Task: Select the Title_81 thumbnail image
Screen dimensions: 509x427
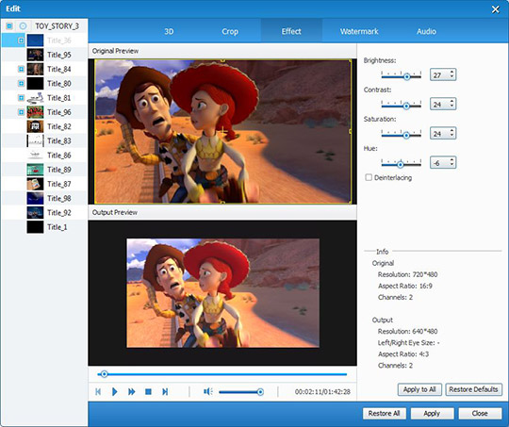Action: coord(35,98)
